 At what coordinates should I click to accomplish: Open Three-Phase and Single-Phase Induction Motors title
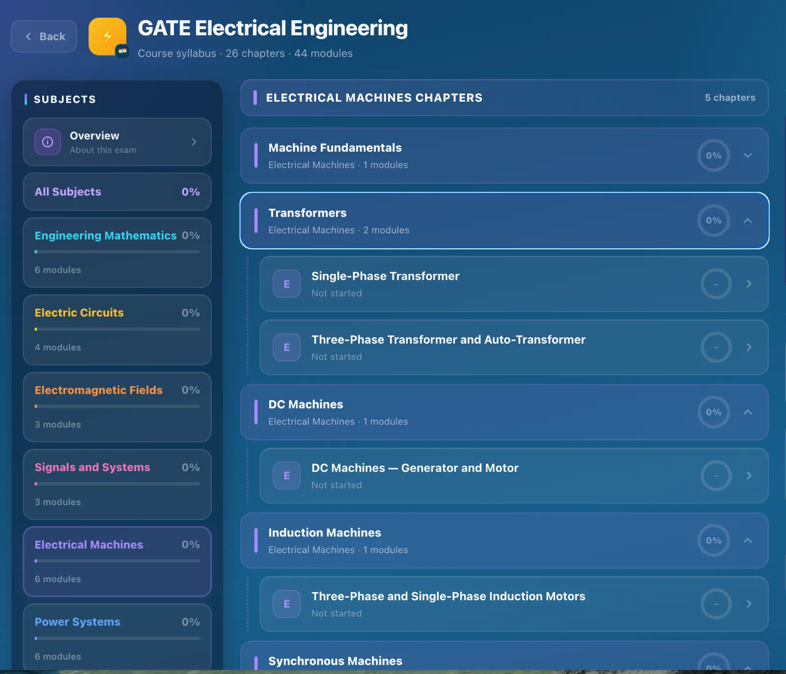click(449, 596)
